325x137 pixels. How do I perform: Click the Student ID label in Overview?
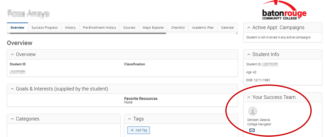pyautogui.click(x=18, y=64)
